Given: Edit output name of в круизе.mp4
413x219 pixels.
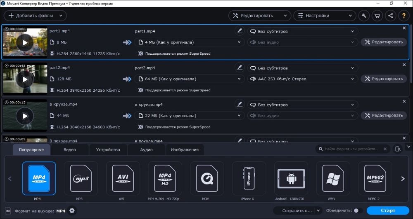Looking at the screenshot, I should coord(239,105).
